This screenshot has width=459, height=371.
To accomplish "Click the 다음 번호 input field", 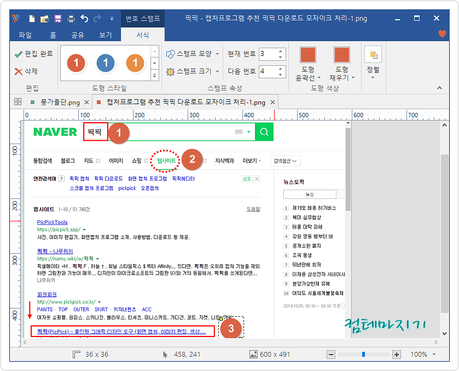I will click(268, 71).
